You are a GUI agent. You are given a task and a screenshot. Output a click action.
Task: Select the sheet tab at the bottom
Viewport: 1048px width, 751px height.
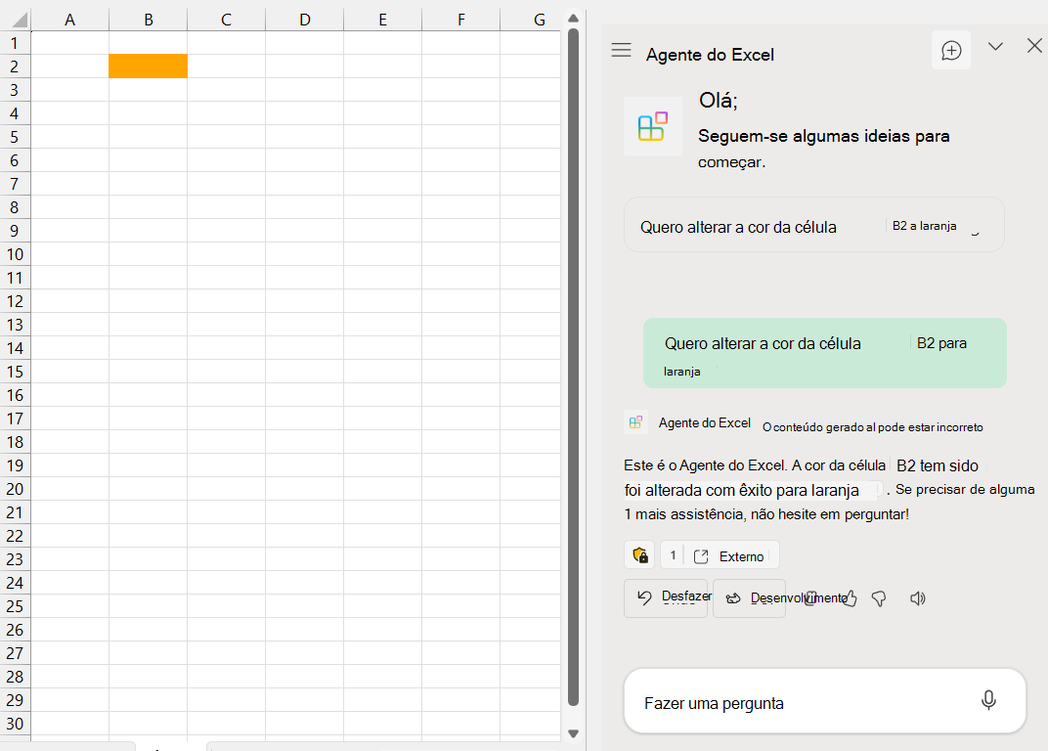164,747
